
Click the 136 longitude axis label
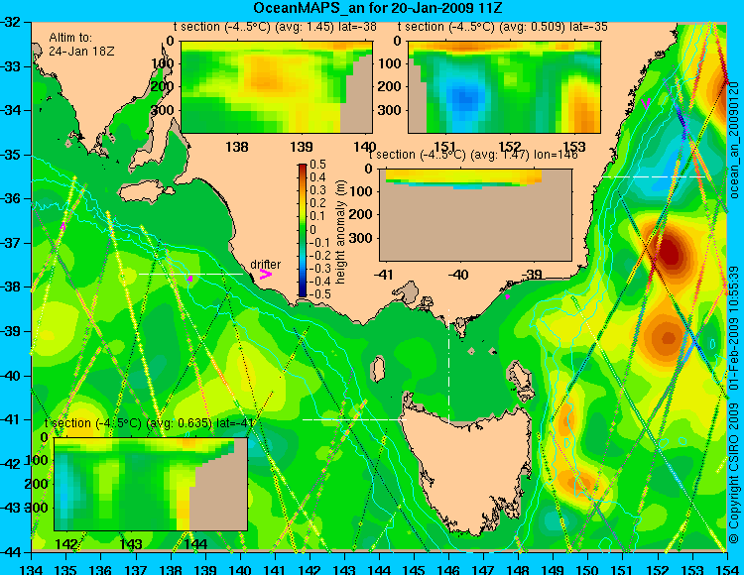[x=101, y=569]
